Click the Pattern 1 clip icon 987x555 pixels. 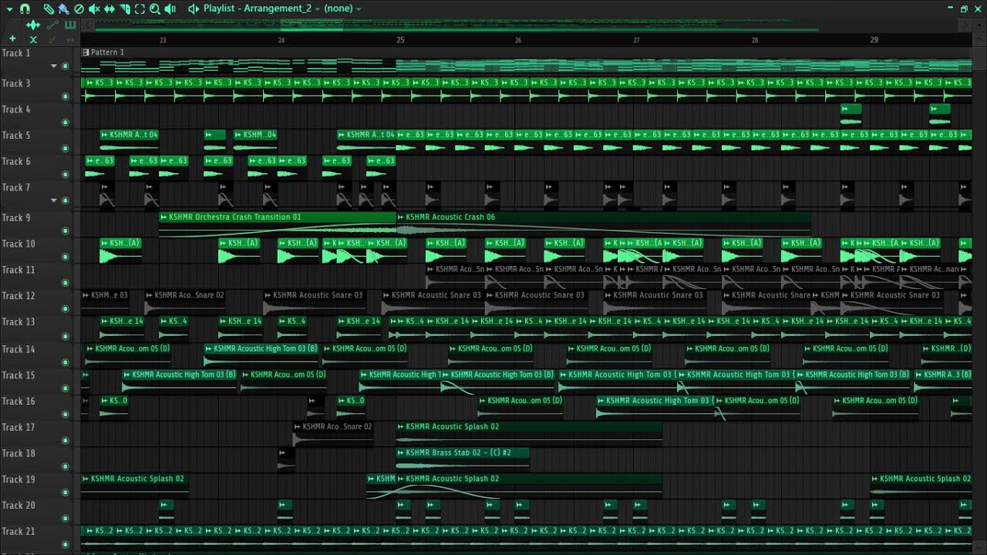(x=86, y=52)
